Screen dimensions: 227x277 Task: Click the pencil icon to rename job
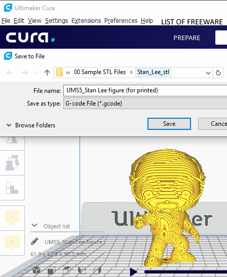click(x=34, y=241)
